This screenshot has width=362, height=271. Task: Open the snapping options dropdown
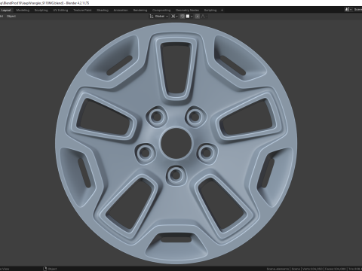[x=189, y=17]
